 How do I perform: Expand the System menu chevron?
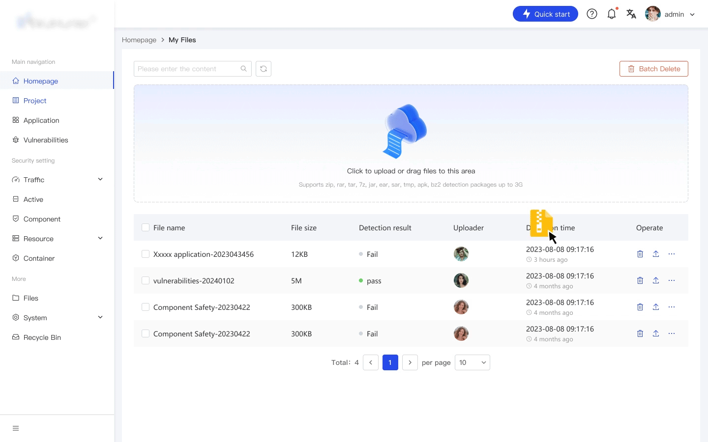100,317
